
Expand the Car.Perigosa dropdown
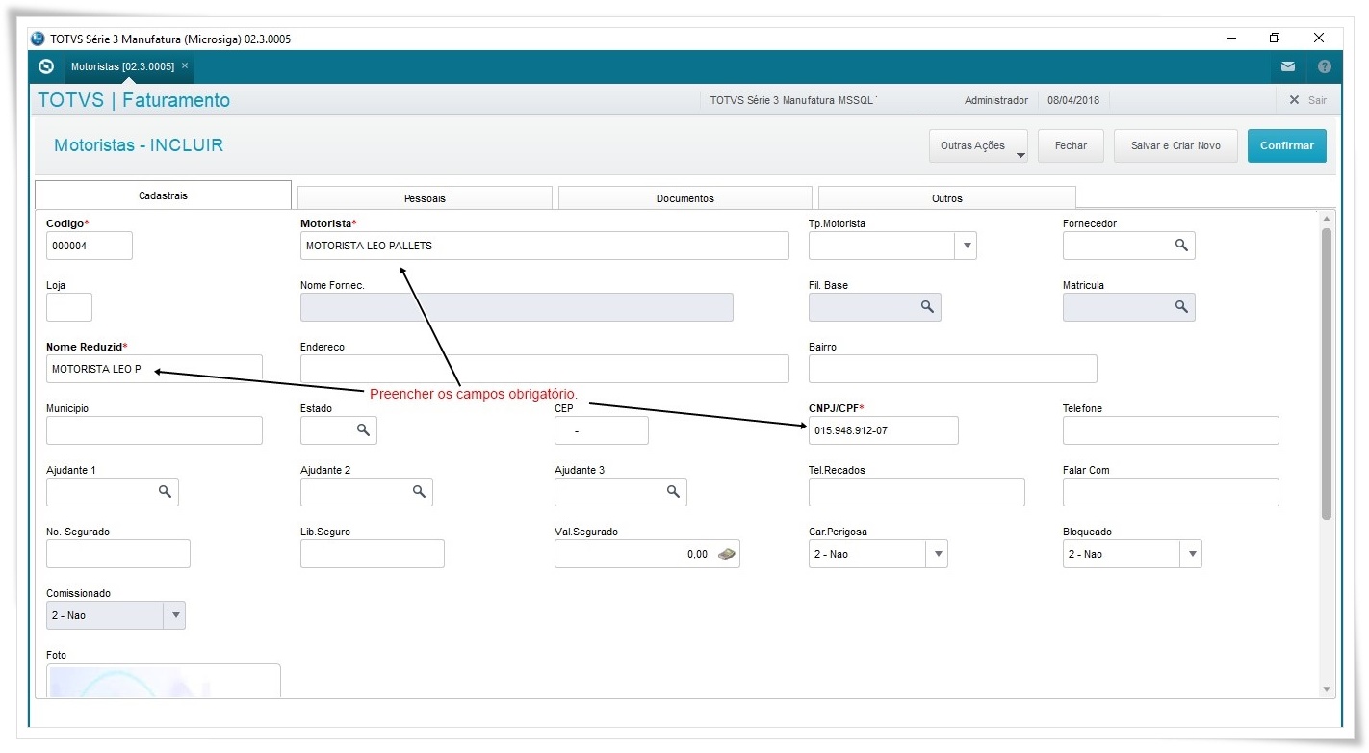(x=938, y=554)
